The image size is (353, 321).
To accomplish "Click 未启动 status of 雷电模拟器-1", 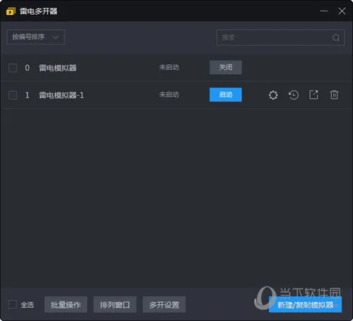I will click(169, 95).
